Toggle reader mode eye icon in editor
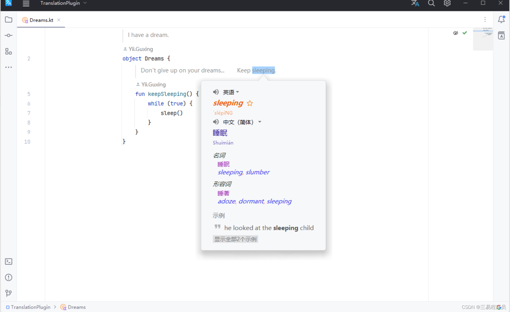The width and height of the screenshot is (510, 312). (455, 33)
